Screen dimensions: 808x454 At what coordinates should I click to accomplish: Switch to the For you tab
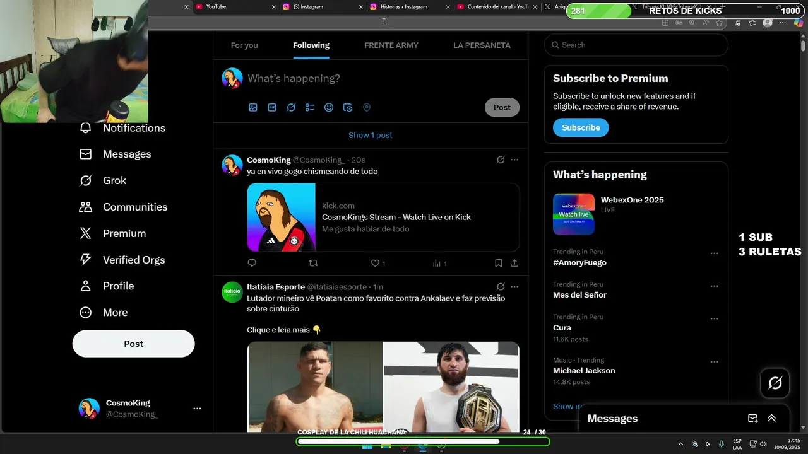(244, 45)
